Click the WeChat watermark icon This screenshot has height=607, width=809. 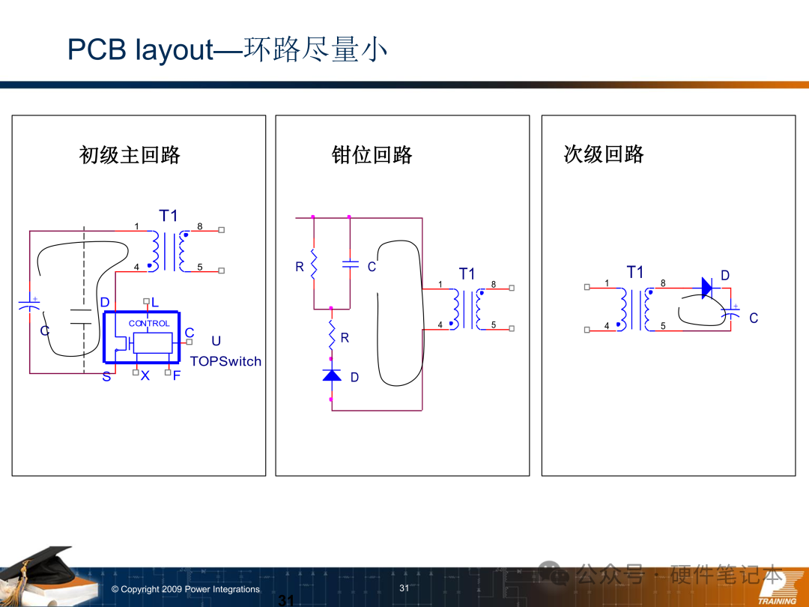(x=560, y=574)
